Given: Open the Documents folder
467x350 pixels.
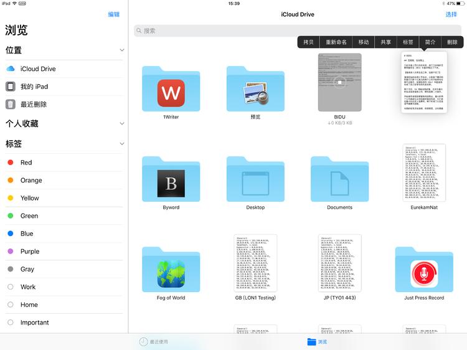Looking at the screenshot, I should coord(339,179).
